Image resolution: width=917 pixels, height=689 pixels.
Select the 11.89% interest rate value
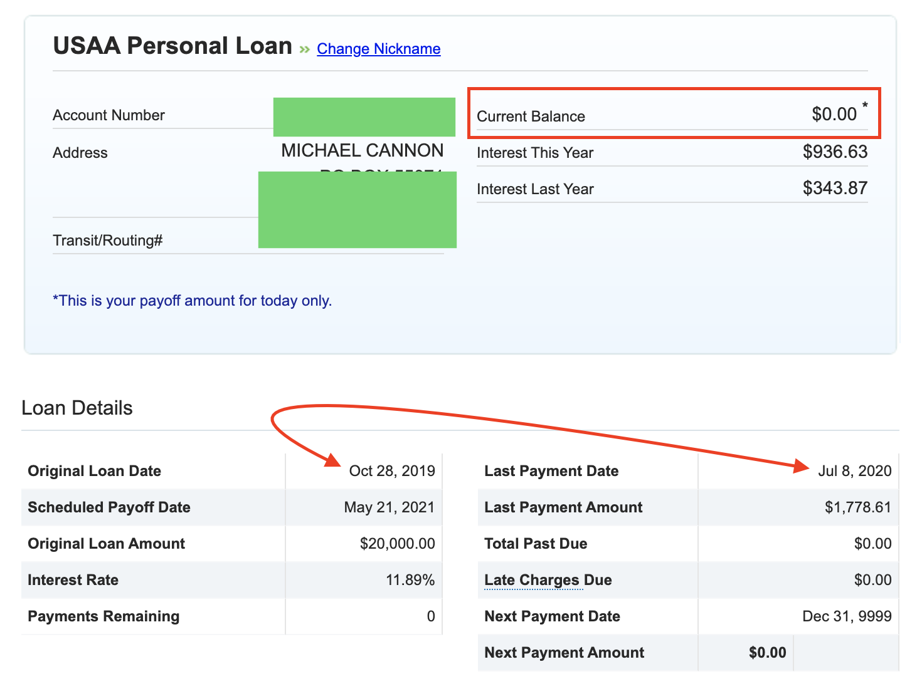click(410, 580)
